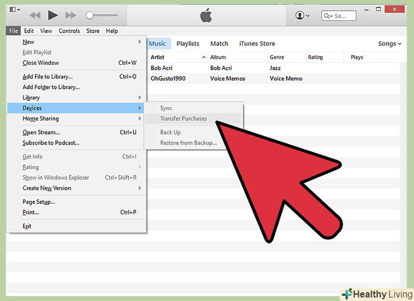Open the iTunes Store tab
This screenshot has height=301, width=414.
click(257, 44)
